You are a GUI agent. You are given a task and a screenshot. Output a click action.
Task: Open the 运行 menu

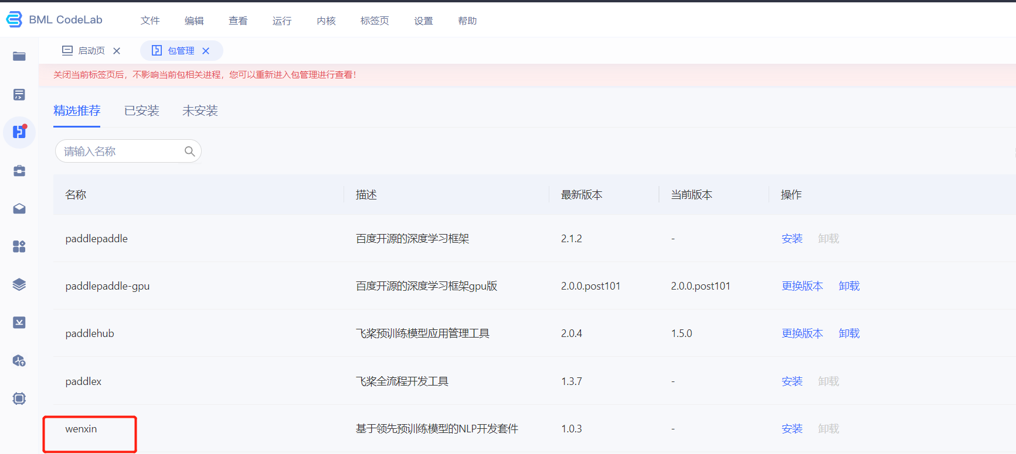(282, 20)
